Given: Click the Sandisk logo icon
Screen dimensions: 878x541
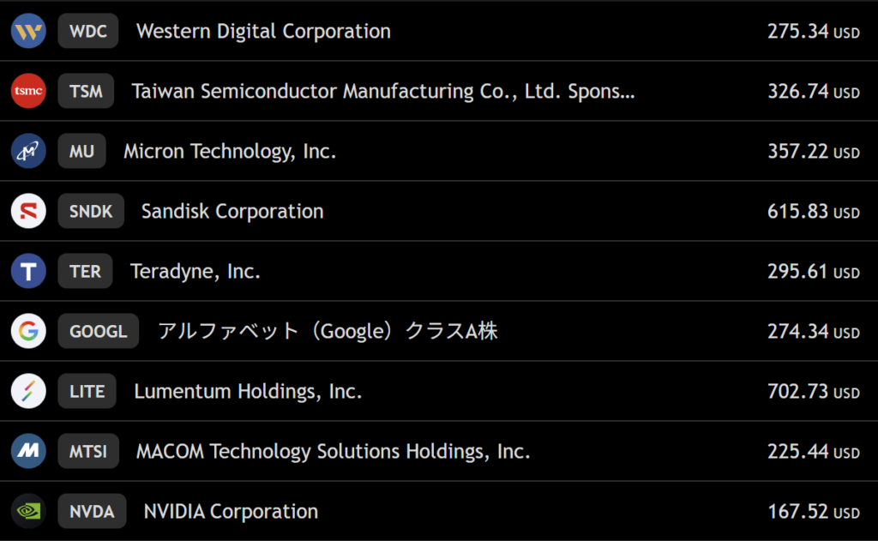Looking at the screenshot, I should 28,212.
